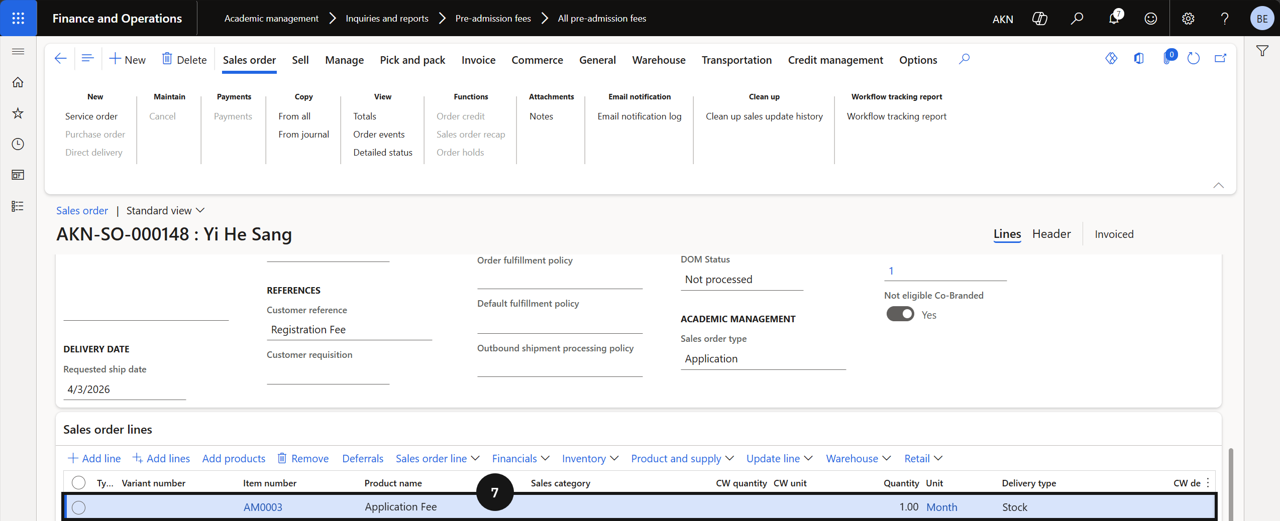Open Update line dropdown
Screen dimensions: 1280x521
779,458
